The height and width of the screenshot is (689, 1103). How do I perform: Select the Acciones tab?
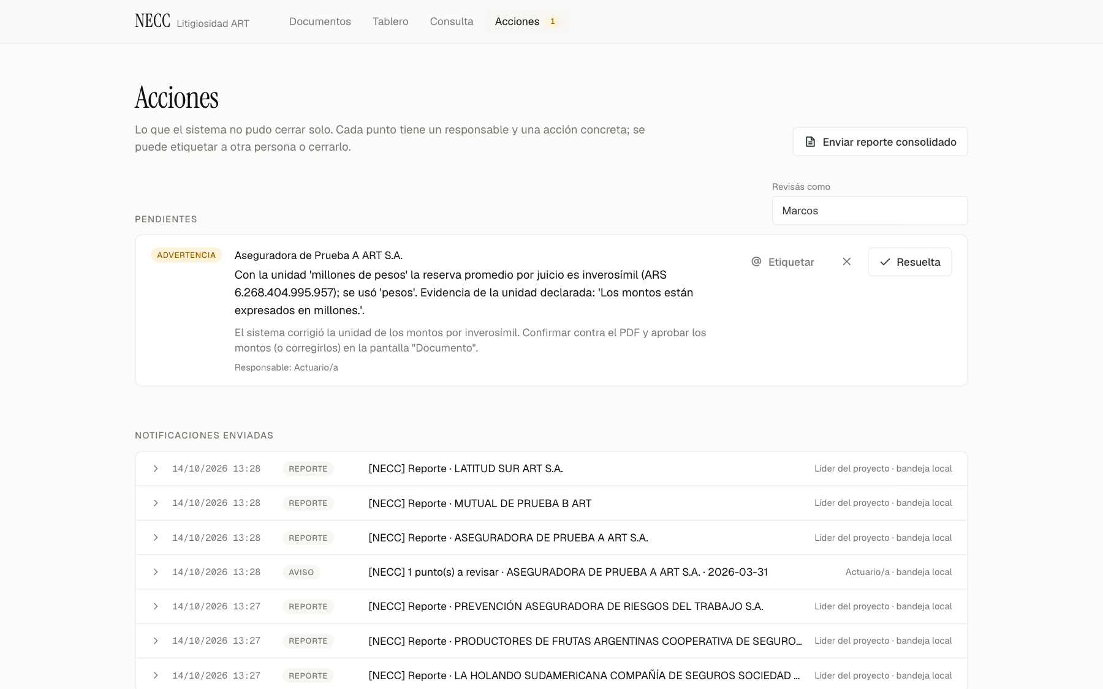527,21
